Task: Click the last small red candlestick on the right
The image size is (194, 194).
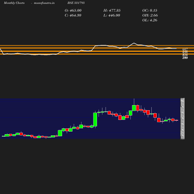Action: pyautogui.click(x=176, y=120)
